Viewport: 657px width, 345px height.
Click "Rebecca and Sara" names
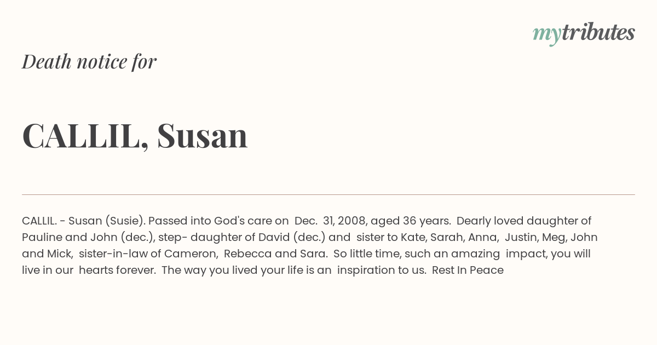(275, 254)
